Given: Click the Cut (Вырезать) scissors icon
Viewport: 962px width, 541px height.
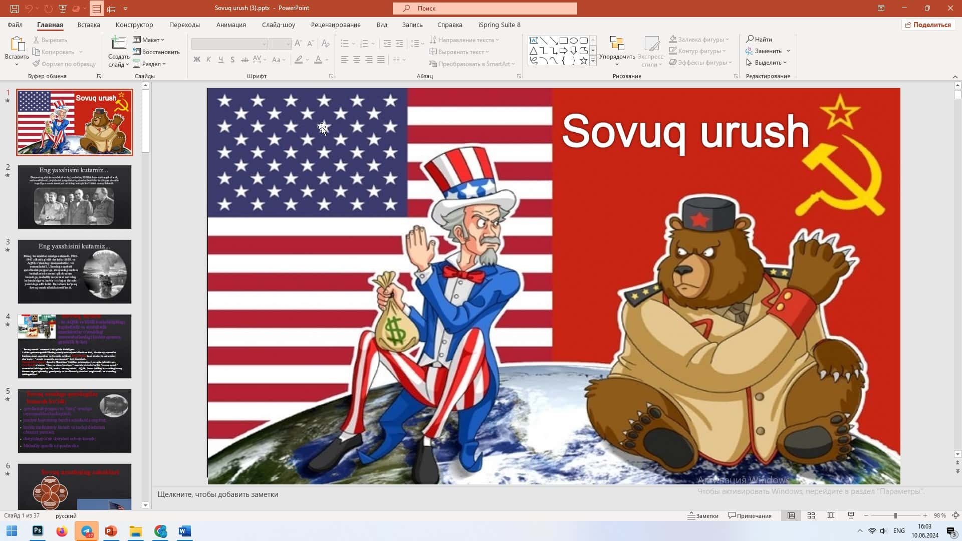Looking at the screenshot, I should click(36, 40).
